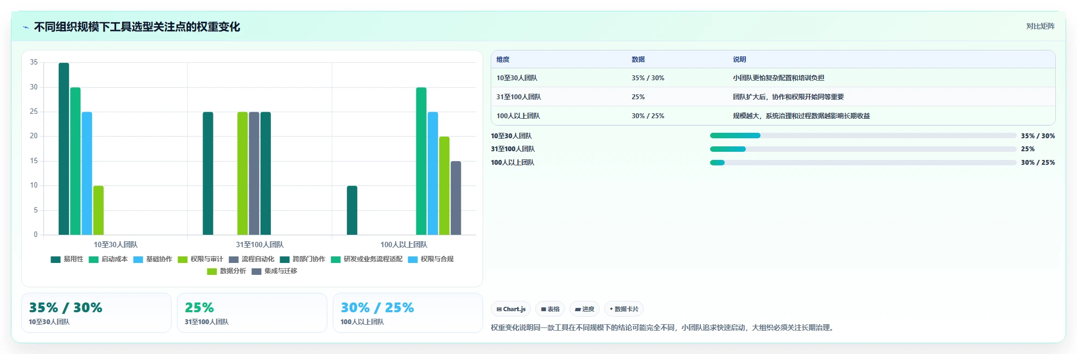Select the footer note starting 权重变化说明同一款工具
This screenshot has width=1077, height=354.
click(663, 327)
